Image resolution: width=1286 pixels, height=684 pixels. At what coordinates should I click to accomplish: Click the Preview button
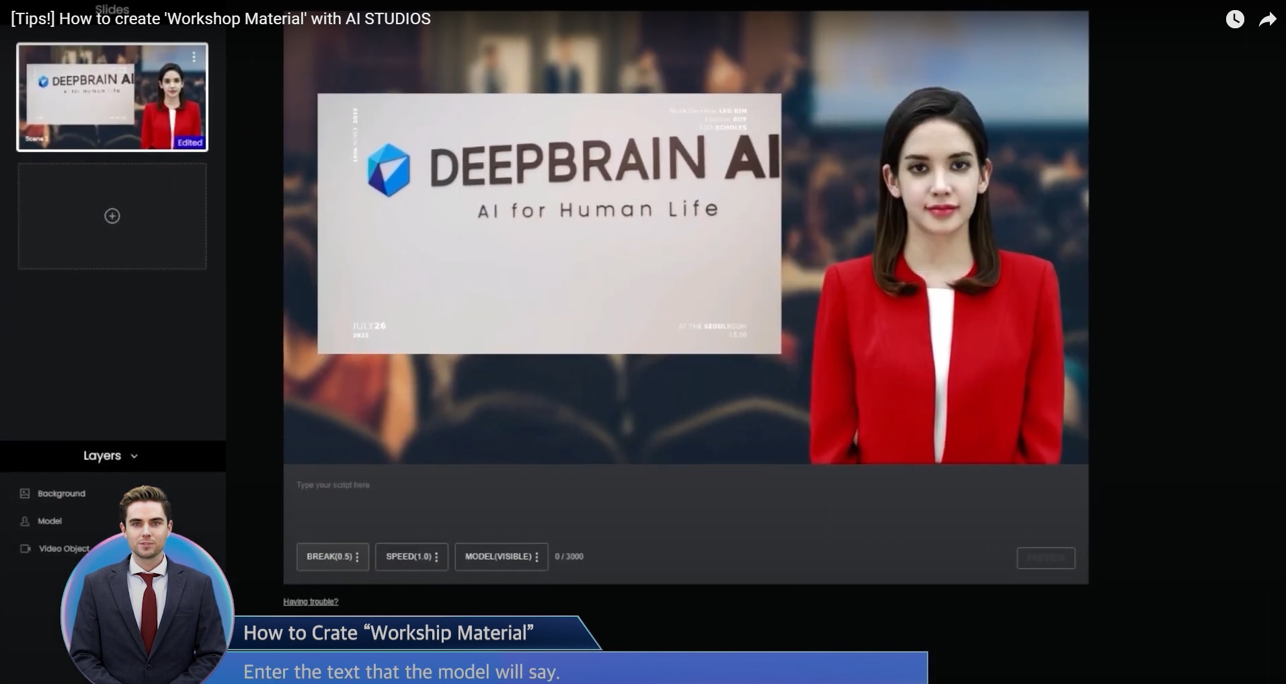tap(1046, 558)
